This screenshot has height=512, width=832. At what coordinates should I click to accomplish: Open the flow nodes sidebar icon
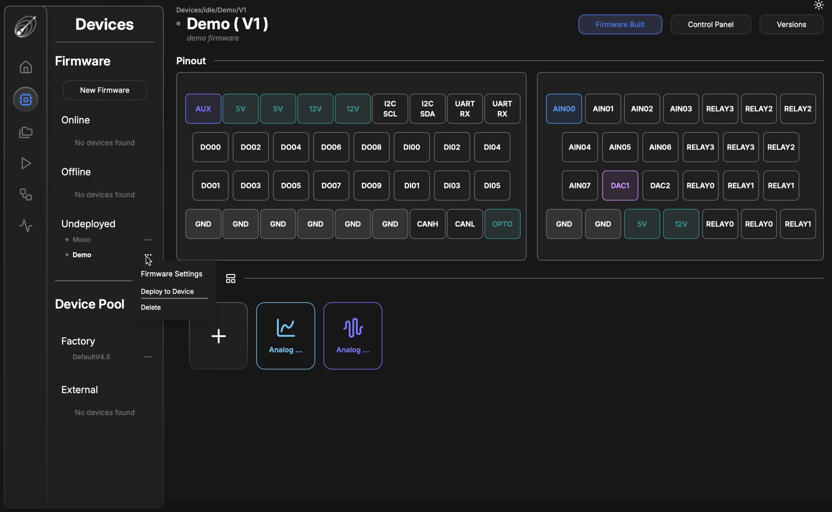[x=26, y=195]
